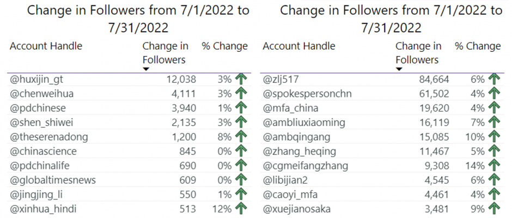Viewport: 512px width, 218px height.
Task: Select the @chenweihua row
Action: (x=129, y=94)
